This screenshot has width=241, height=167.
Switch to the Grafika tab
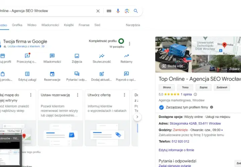point(17,25)
